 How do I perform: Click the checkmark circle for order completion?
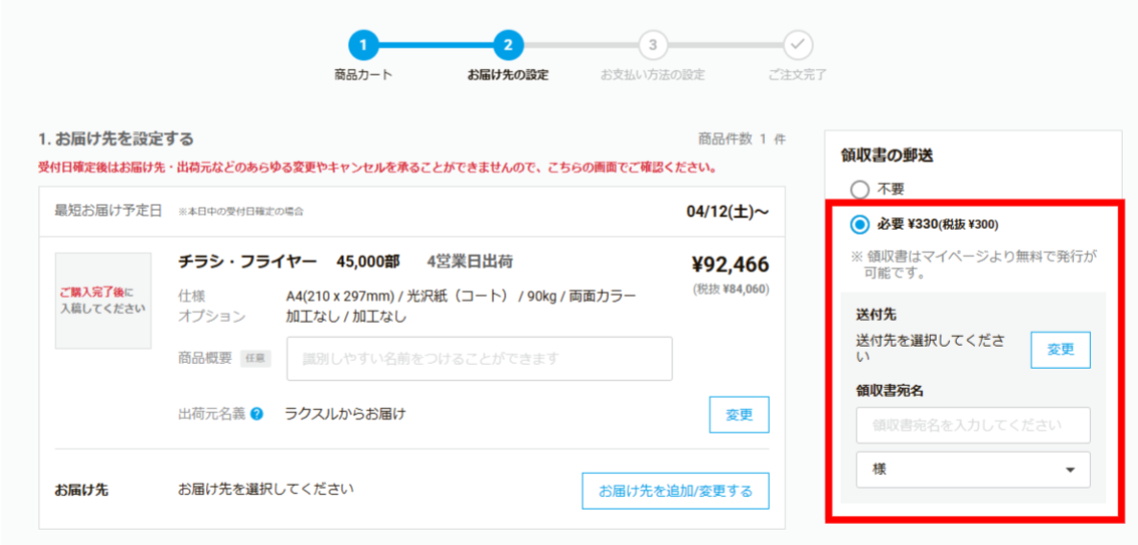[x=798, y=44]
